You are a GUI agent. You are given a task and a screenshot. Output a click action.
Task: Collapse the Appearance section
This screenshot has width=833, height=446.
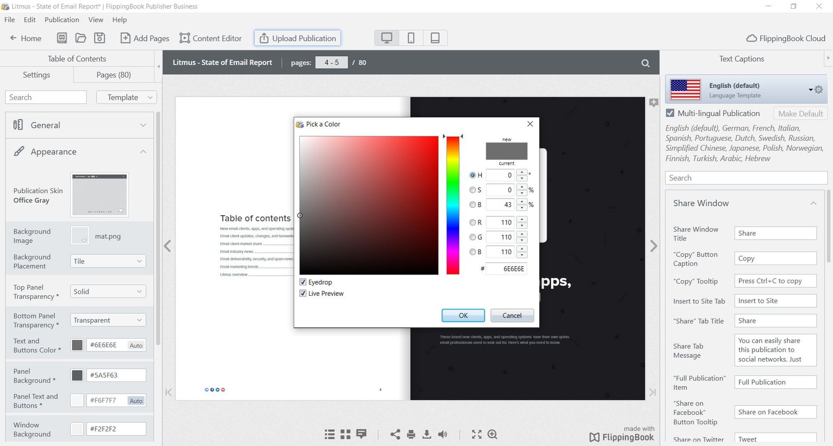click(x=143, y=152)
